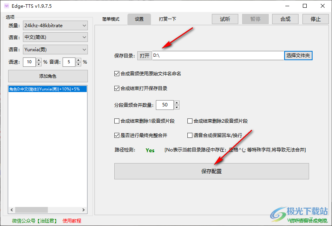Viewport: 332px width, 226px height.
Task: Click the role list right scroll arrow
Action: (x=84, y=210)
